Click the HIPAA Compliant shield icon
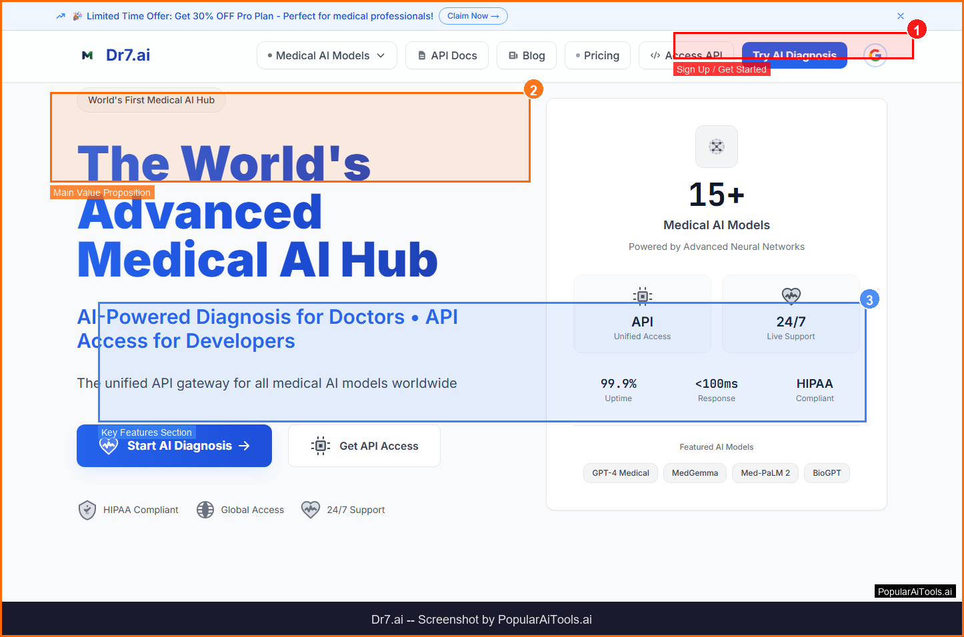The width and height of the screenshot is (964, 637). tap(87, 510)
